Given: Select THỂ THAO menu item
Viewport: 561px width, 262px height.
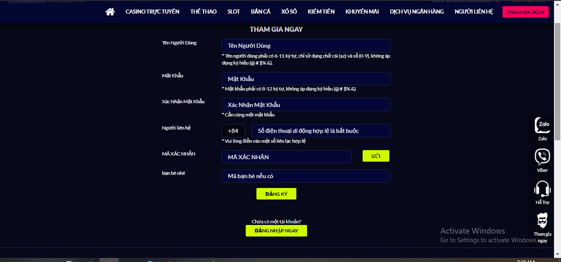Looking at the screenshot, I should [x=203, y=12].
